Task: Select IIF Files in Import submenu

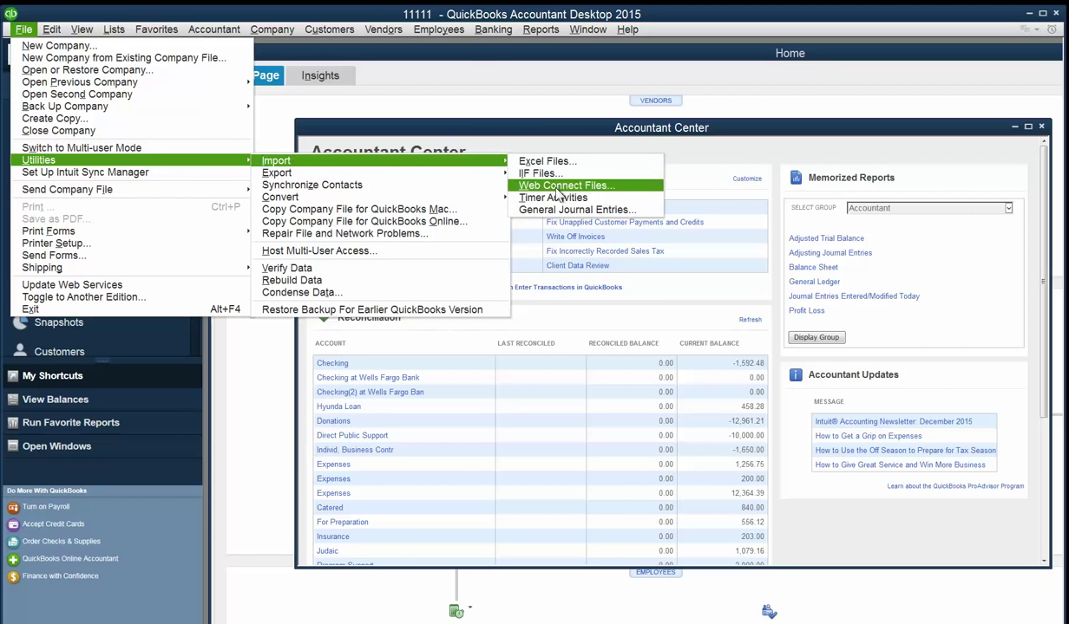Action: [585, 173]
